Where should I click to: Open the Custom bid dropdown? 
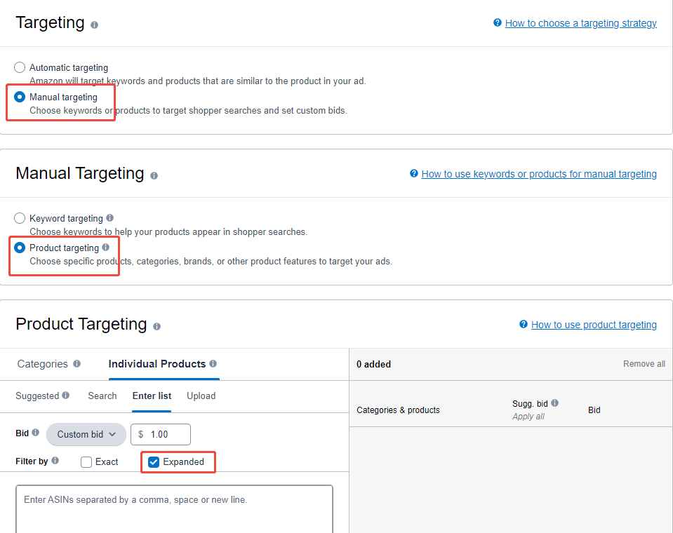(x=86, y=434)
